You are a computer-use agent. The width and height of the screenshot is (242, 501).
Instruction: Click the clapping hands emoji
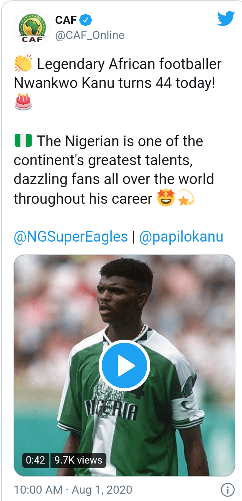tap(23, 64)
